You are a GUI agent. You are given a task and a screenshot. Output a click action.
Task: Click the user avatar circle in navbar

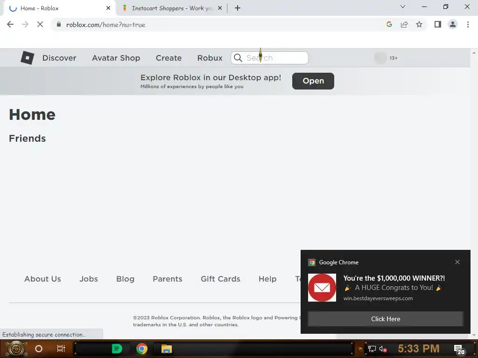[x=380, y=58]
